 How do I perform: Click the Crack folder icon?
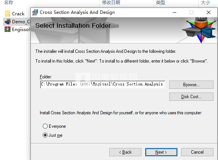(8, 13)
